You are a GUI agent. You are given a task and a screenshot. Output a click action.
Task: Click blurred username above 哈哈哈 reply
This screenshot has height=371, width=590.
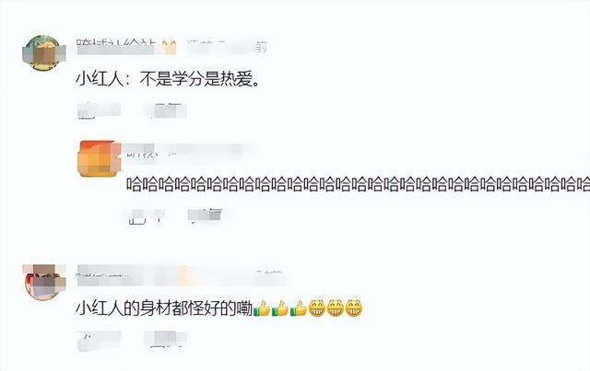click(185, 151)
